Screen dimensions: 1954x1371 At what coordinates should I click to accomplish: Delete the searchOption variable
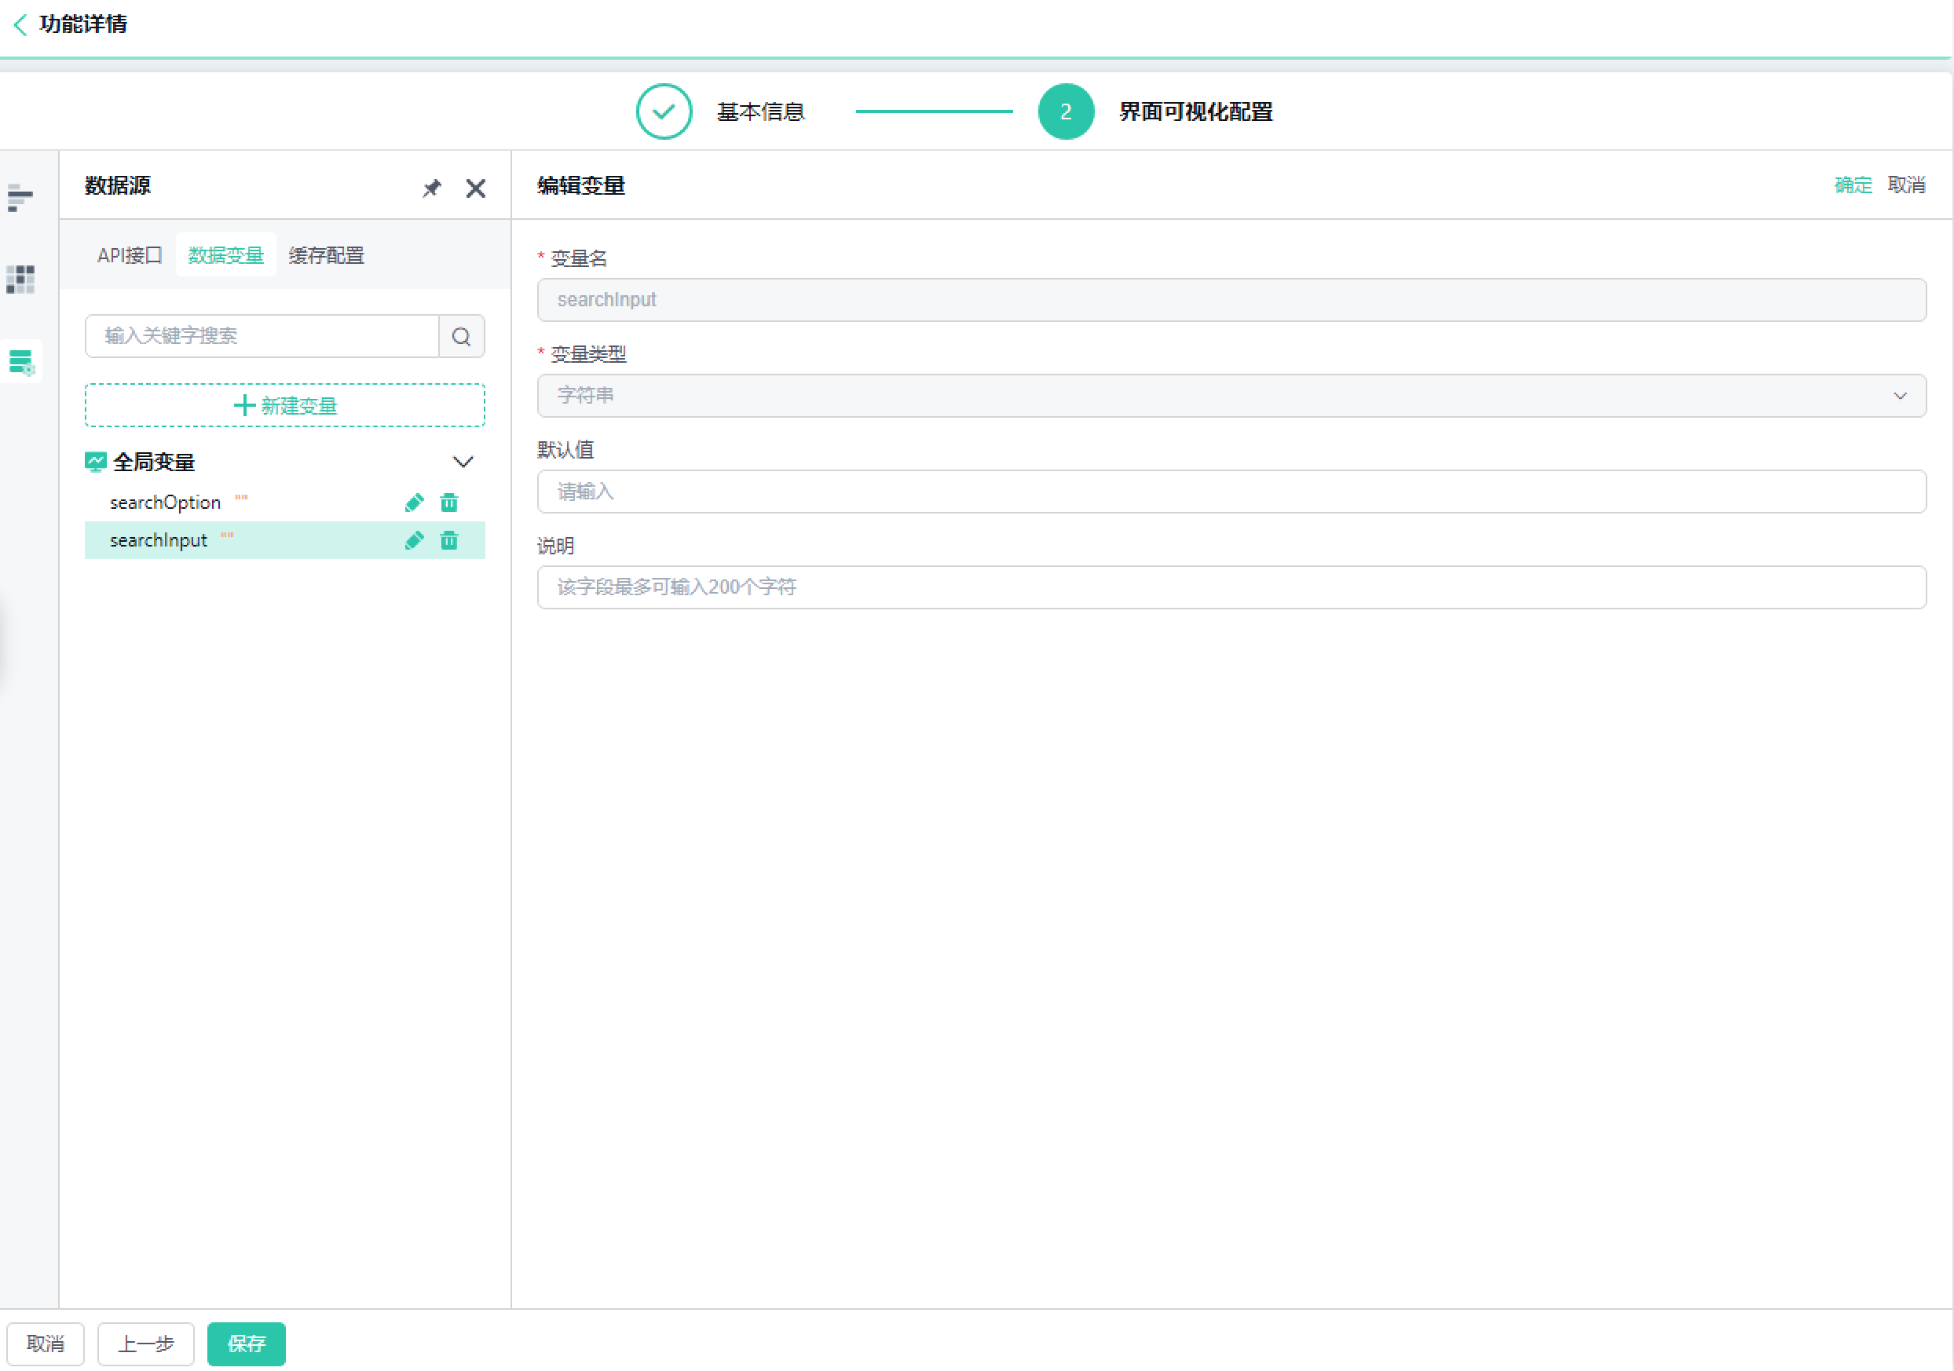pyautogui.click(x=449, y=503)
